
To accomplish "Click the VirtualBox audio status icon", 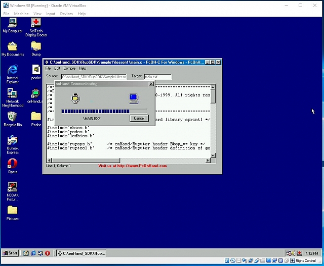I will click(x=245, y=260).
